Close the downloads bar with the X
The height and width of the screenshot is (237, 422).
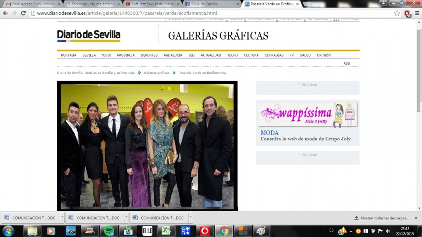click(416, 218)
